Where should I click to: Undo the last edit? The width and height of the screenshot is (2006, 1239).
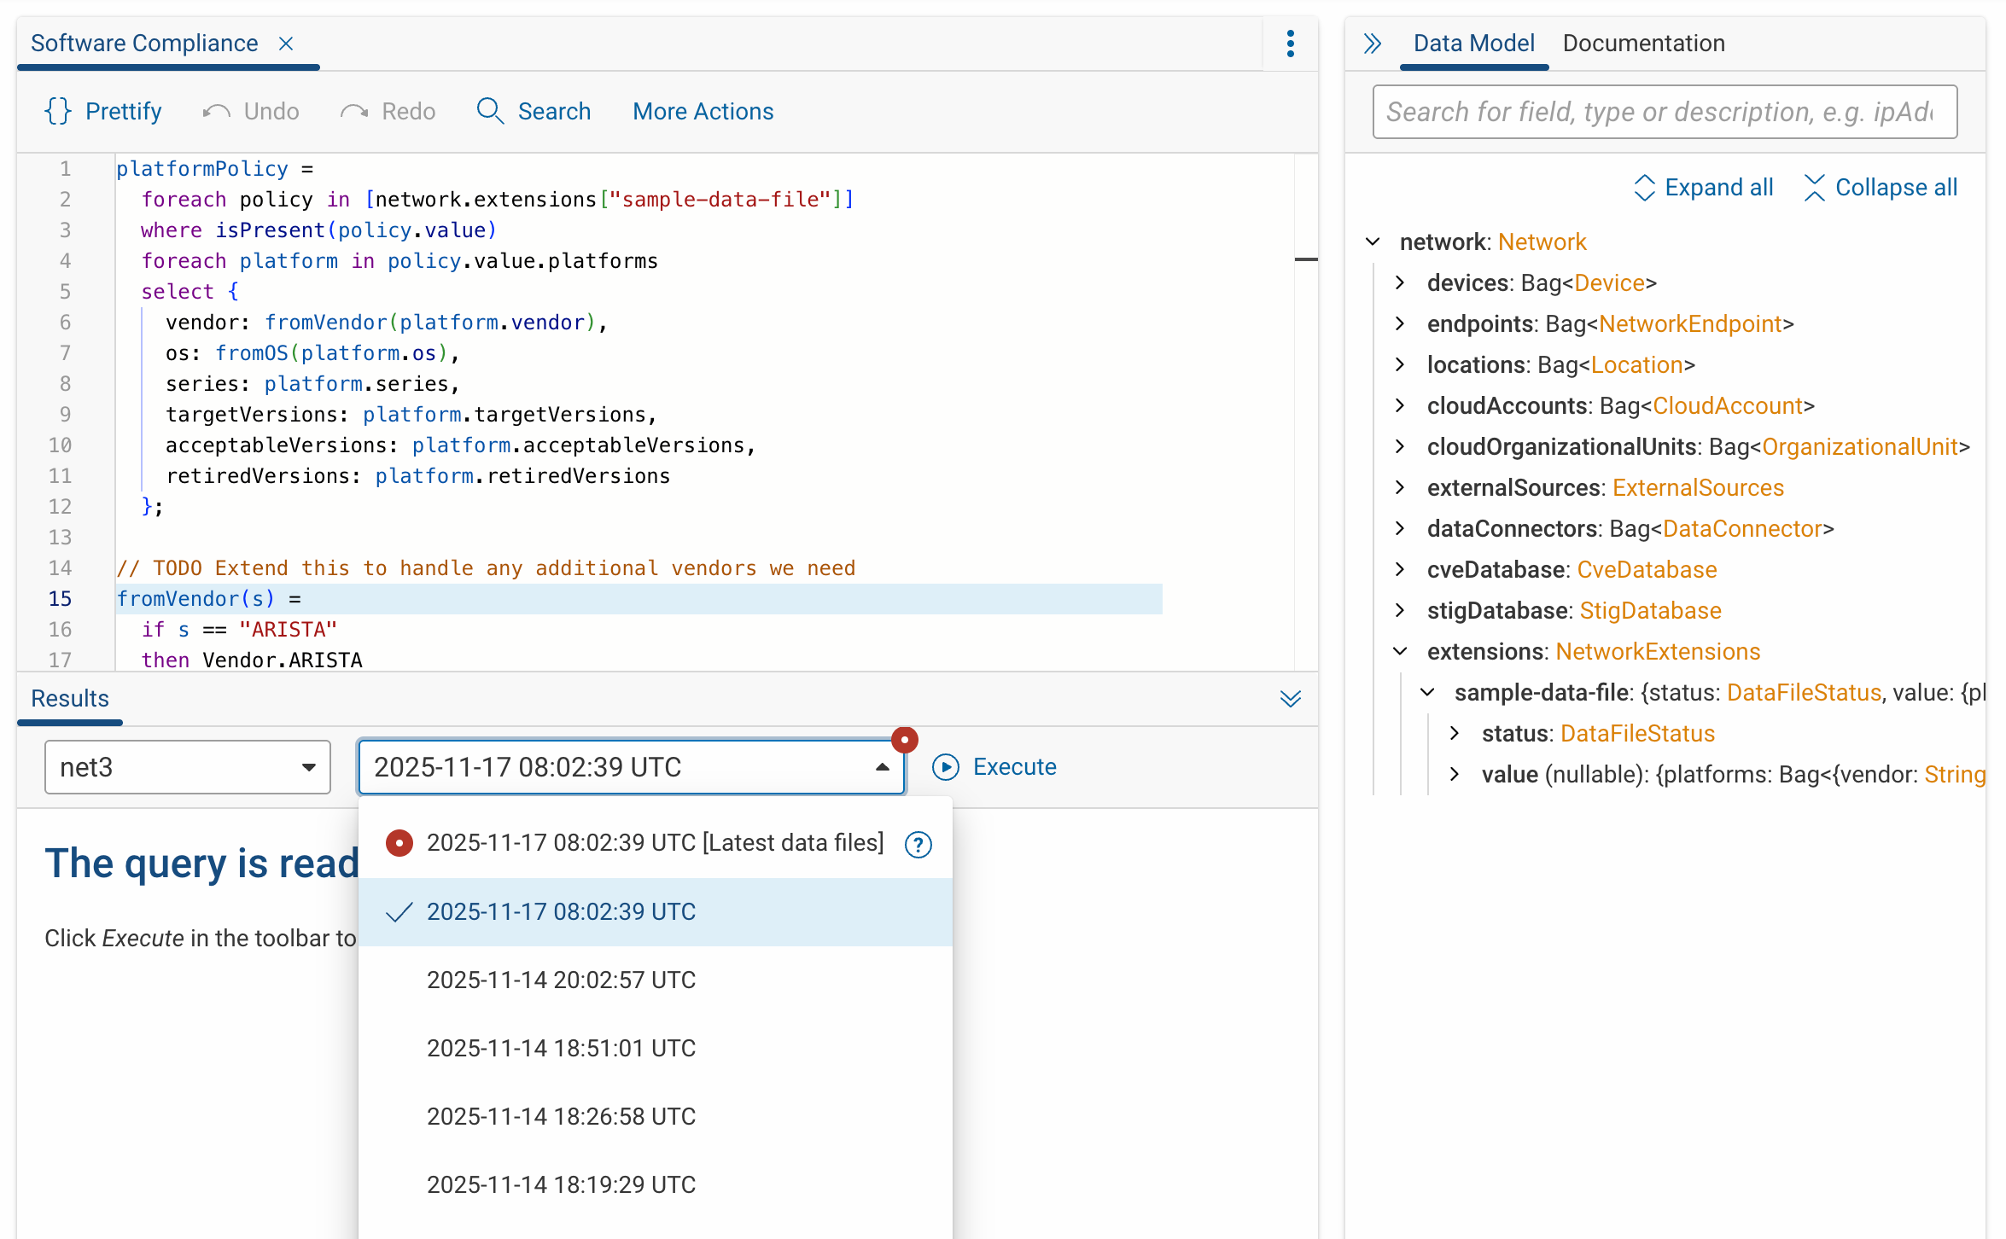[x=252, y=111]
